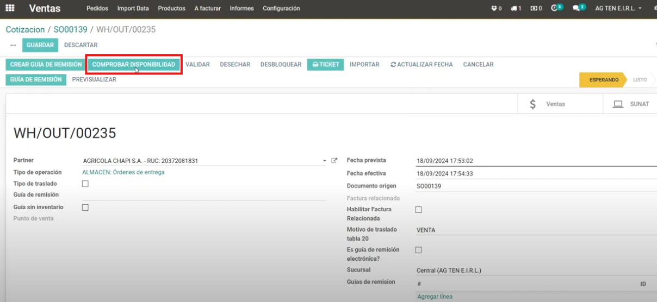Open the activities clock icon
Viewport: 657px width, 302px height.
coord(556,8)
